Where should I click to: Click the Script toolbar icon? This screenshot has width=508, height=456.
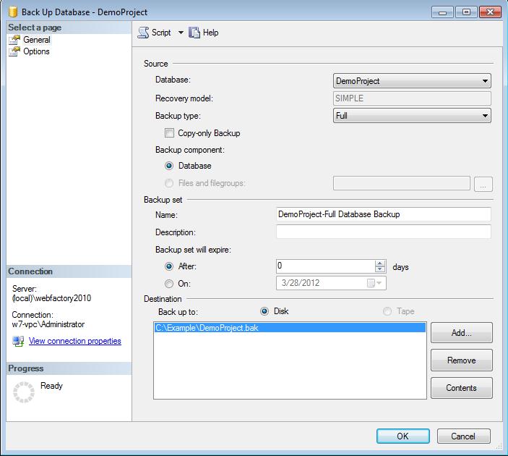tap(143, 33)
